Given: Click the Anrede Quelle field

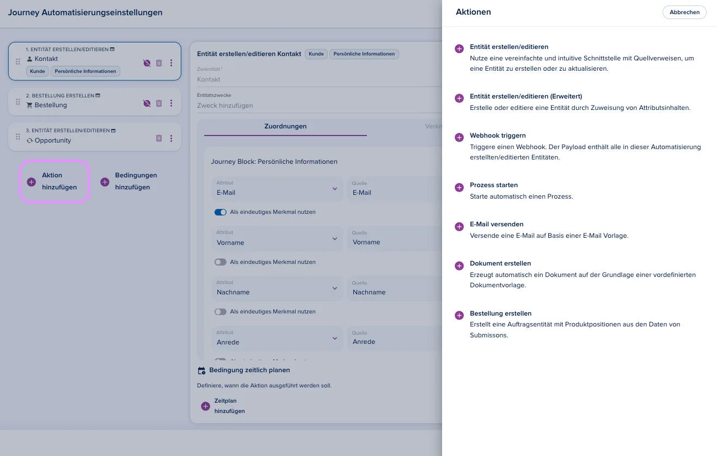Looking at the screenshot, I should tap(395, 338).
